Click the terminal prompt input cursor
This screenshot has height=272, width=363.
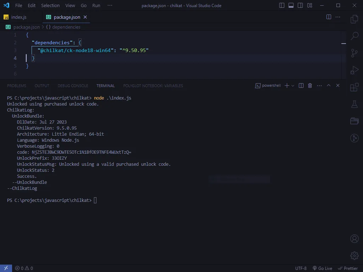tap(95, 200)
